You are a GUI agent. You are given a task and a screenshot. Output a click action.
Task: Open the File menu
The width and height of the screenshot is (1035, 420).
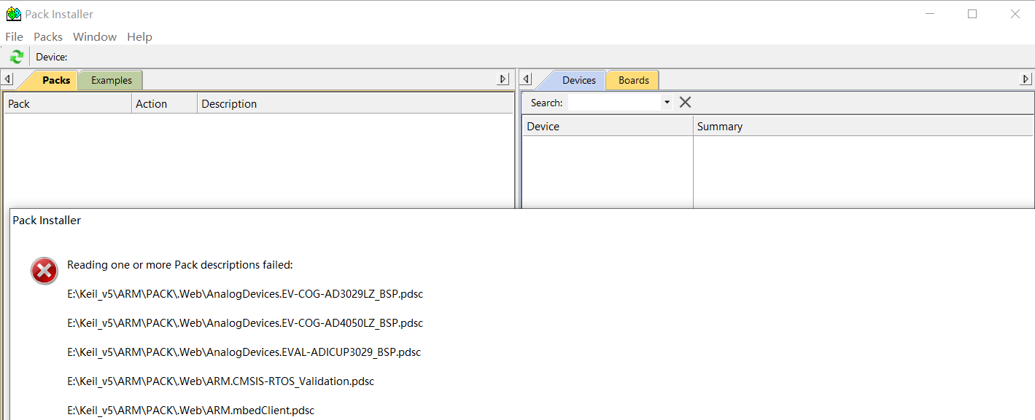click(14, 36)
